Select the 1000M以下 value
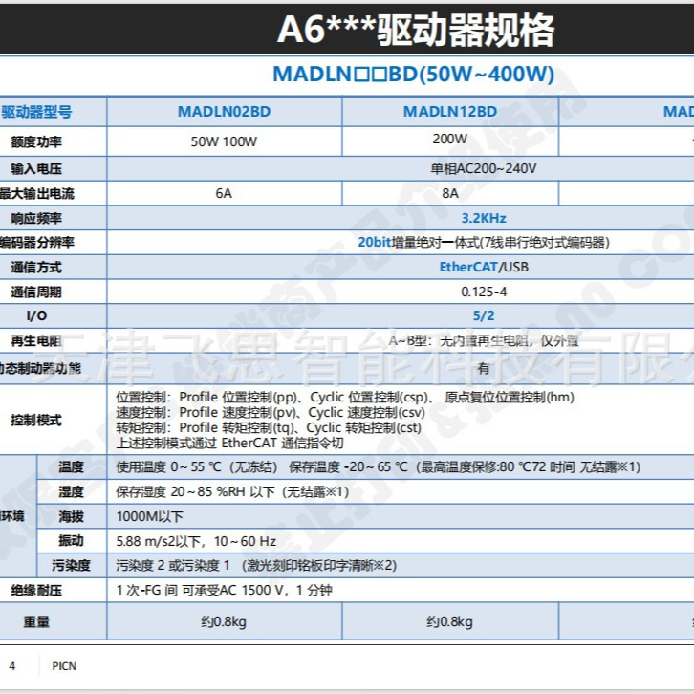The image size is (694, 694). 149,516
